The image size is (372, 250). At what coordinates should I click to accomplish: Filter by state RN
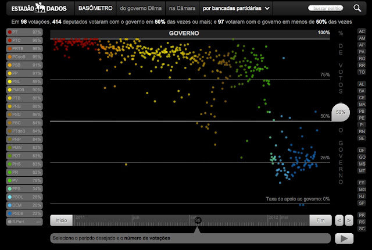click(x=362, y=131)
